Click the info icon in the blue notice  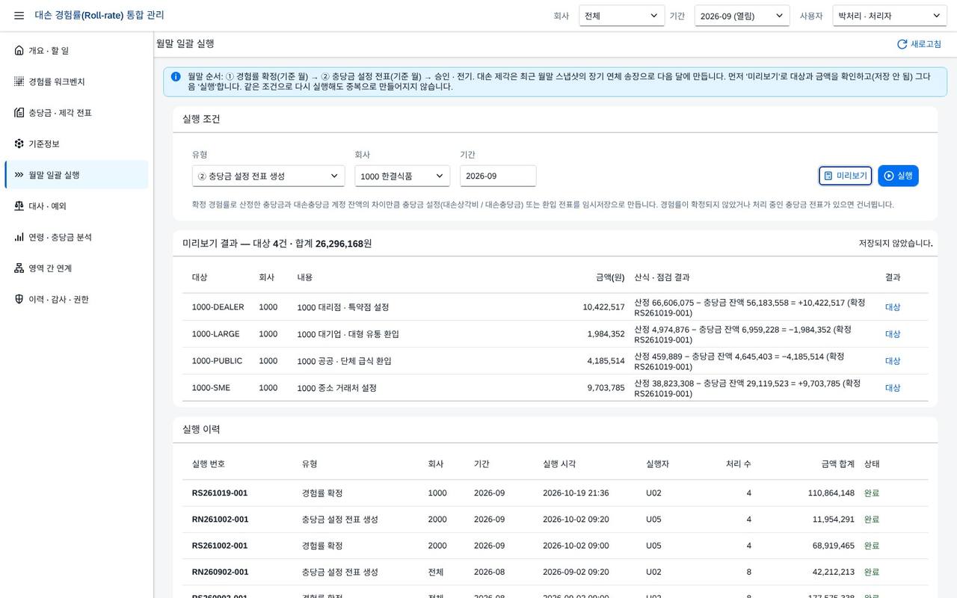[176, 76]
